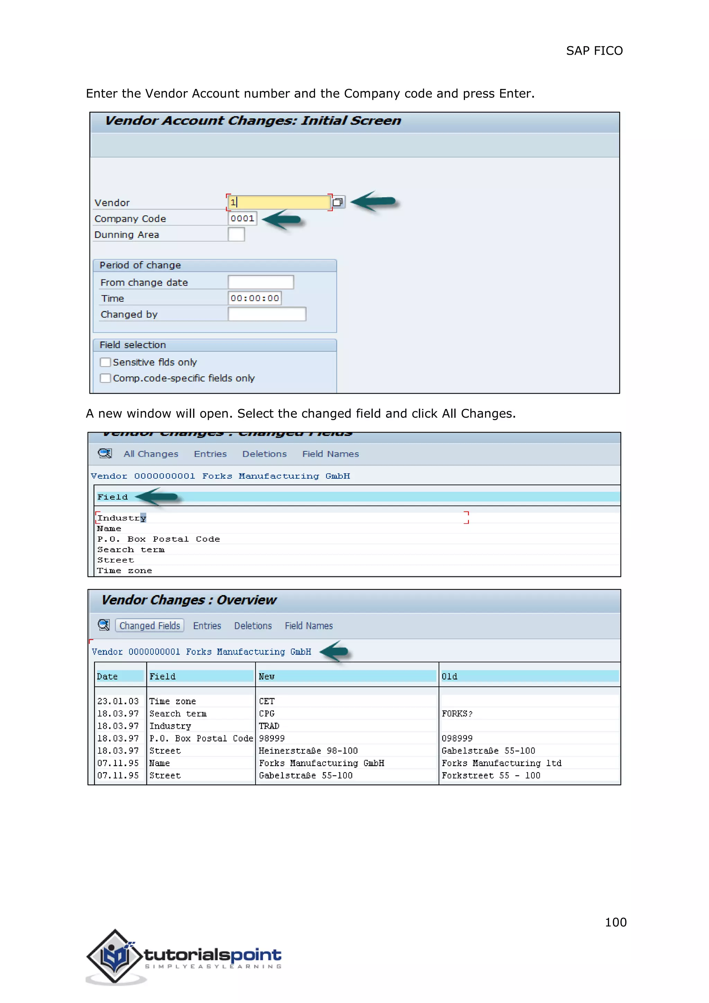Click the 98999 new postal code cell

tap(271, 738)
